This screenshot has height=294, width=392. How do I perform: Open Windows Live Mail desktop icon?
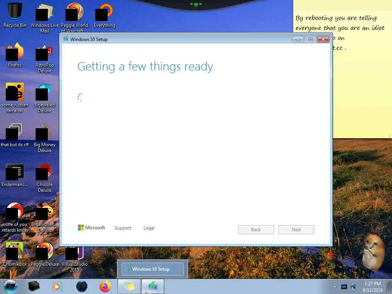[44, 18]
